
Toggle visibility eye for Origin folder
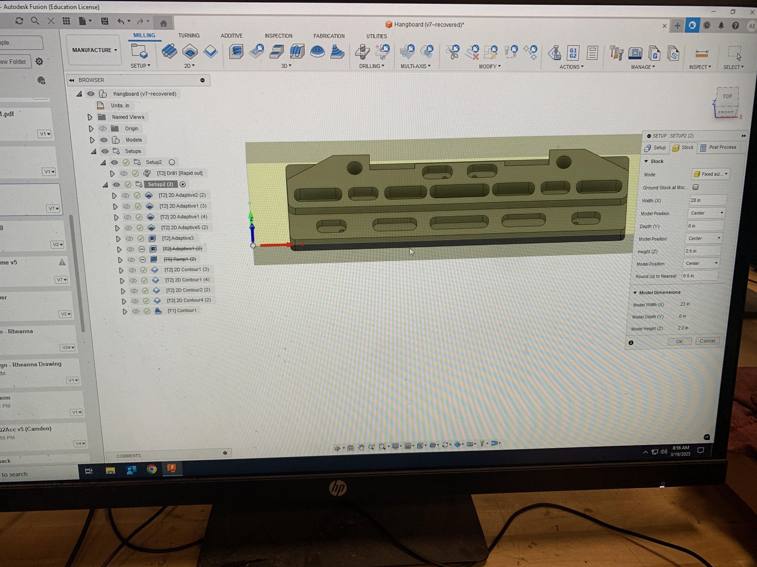click(x=103, y=129)
